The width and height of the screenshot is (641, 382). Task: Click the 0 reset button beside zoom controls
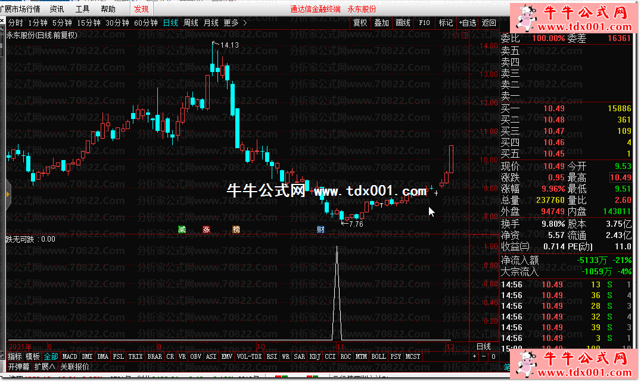(493, 356)
